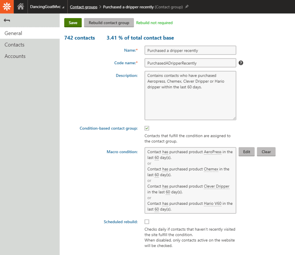This screenshot has width=295, height=255.
Task: Clear the macro condition
Action: [x=266, y=152]
